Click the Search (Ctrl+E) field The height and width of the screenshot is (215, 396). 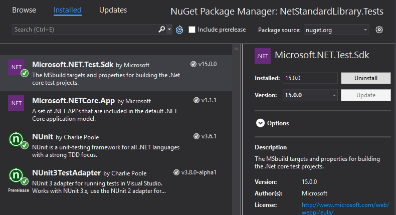click(x=85, y=30)
